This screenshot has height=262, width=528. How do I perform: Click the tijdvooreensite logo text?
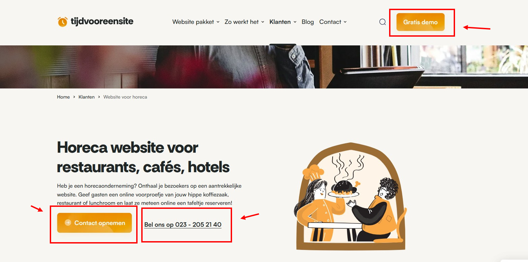[x=102, y=21]
